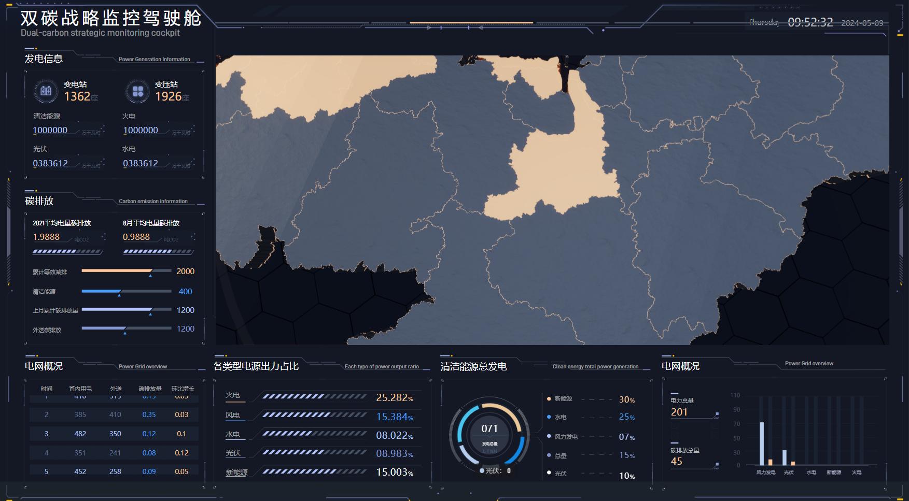The image size is (909, 501).
Task: Click the 风力发电 legend dot in donut legend
Action: [549, 437]
